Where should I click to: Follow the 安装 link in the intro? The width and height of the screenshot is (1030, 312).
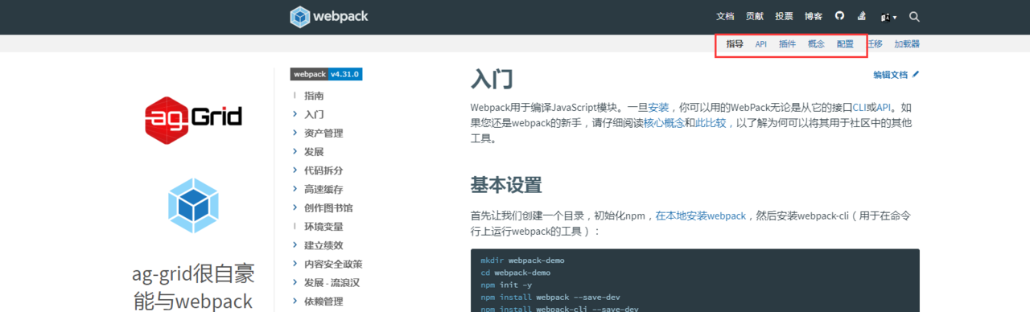(x=658, y=107)
